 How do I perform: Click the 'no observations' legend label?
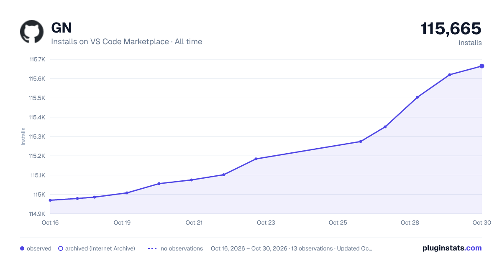182,248
